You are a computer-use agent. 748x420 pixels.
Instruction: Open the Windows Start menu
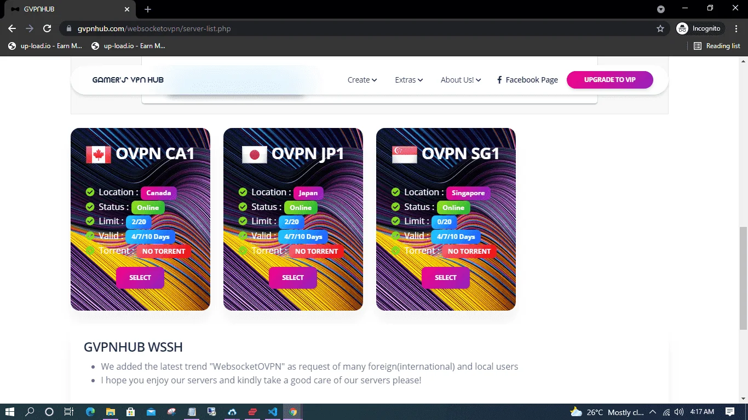(x=10, y=412)
